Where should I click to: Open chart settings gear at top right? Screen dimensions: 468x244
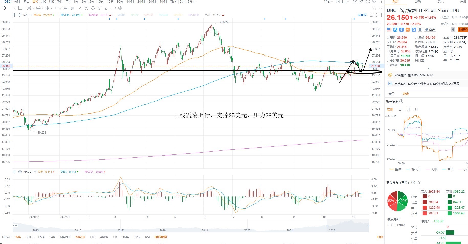(338, 2)
